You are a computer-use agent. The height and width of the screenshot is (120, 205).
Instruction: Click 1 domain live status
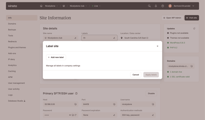click(x=175, y=72)
